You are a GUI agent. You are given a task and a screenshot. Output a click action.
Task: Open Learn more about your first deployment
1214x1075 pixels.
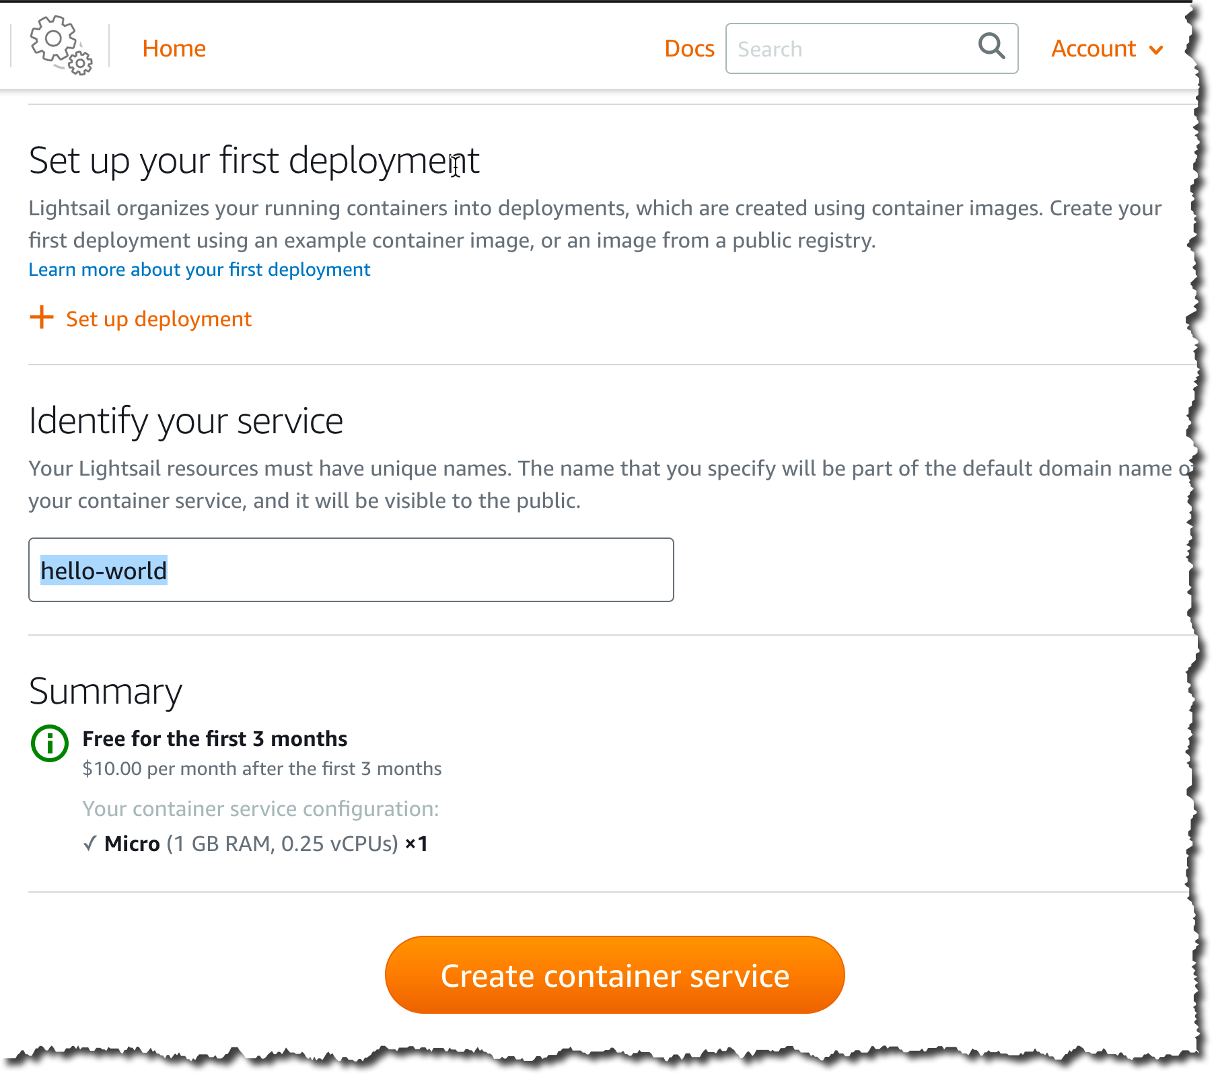tap(199, 270)
